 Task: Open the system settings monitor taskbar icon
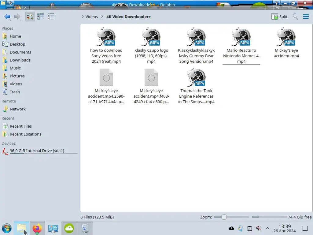(53, 228)
